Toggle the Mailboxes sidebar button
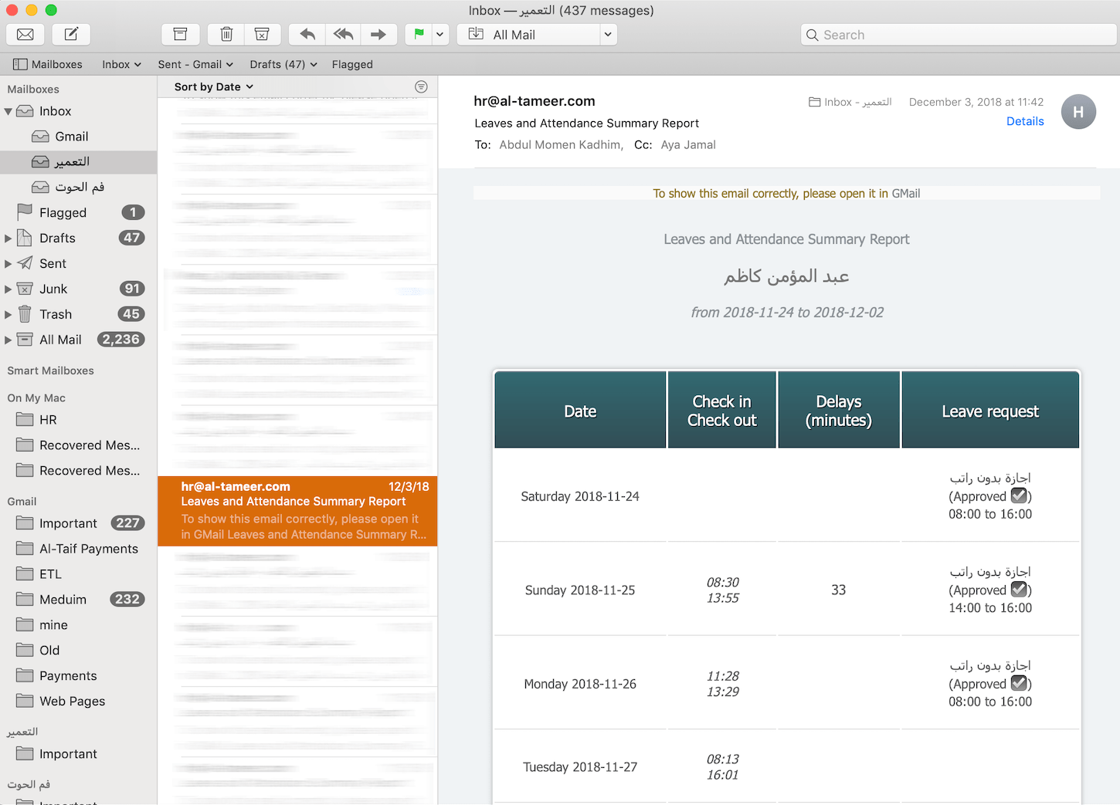The image size is (1120, 805). tap(48, 64)
